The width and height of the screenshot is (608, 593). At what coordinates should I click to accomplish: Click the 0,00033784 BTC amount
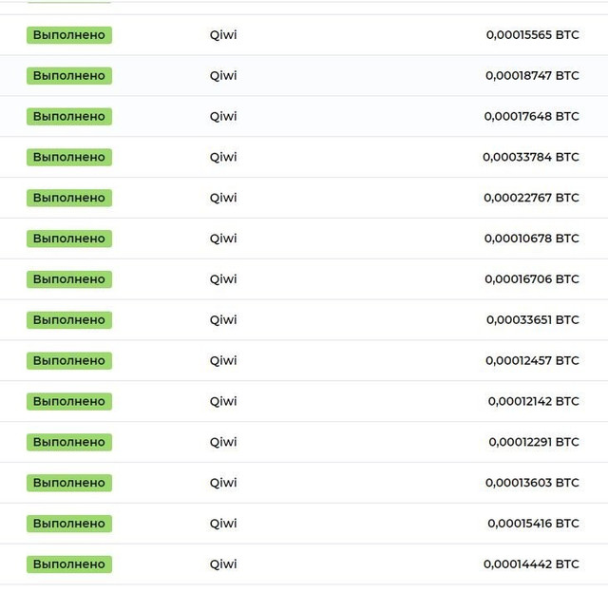click(x=530, y=158)
